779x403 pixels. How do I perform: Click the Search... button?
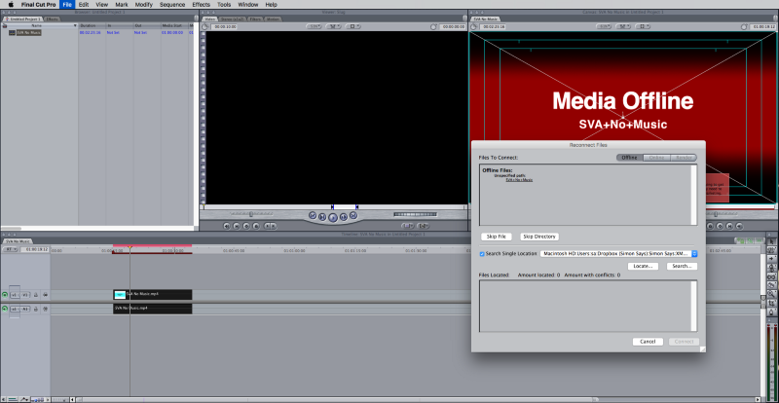click(683, 267)
